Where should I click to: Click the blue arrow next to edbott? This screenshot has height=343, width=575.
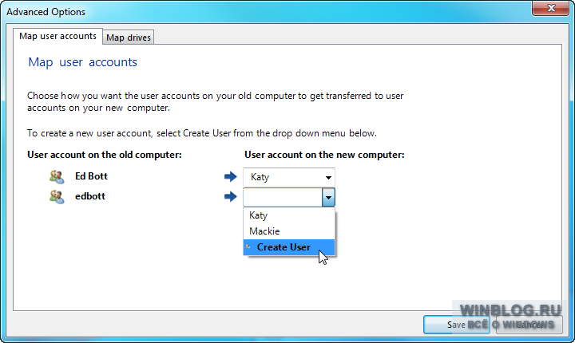tap(231, 196)
